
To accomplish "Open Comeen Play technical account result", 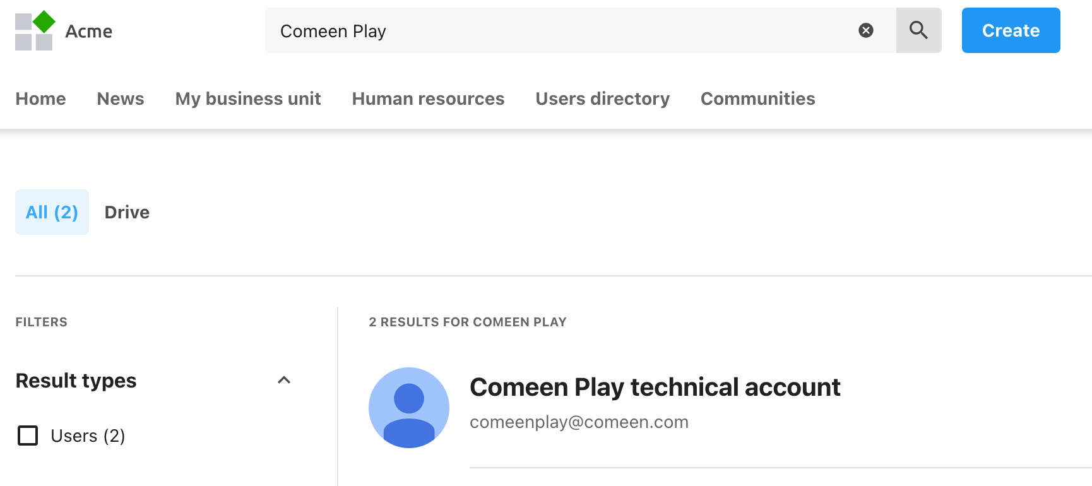I will [x=655, y=387].
